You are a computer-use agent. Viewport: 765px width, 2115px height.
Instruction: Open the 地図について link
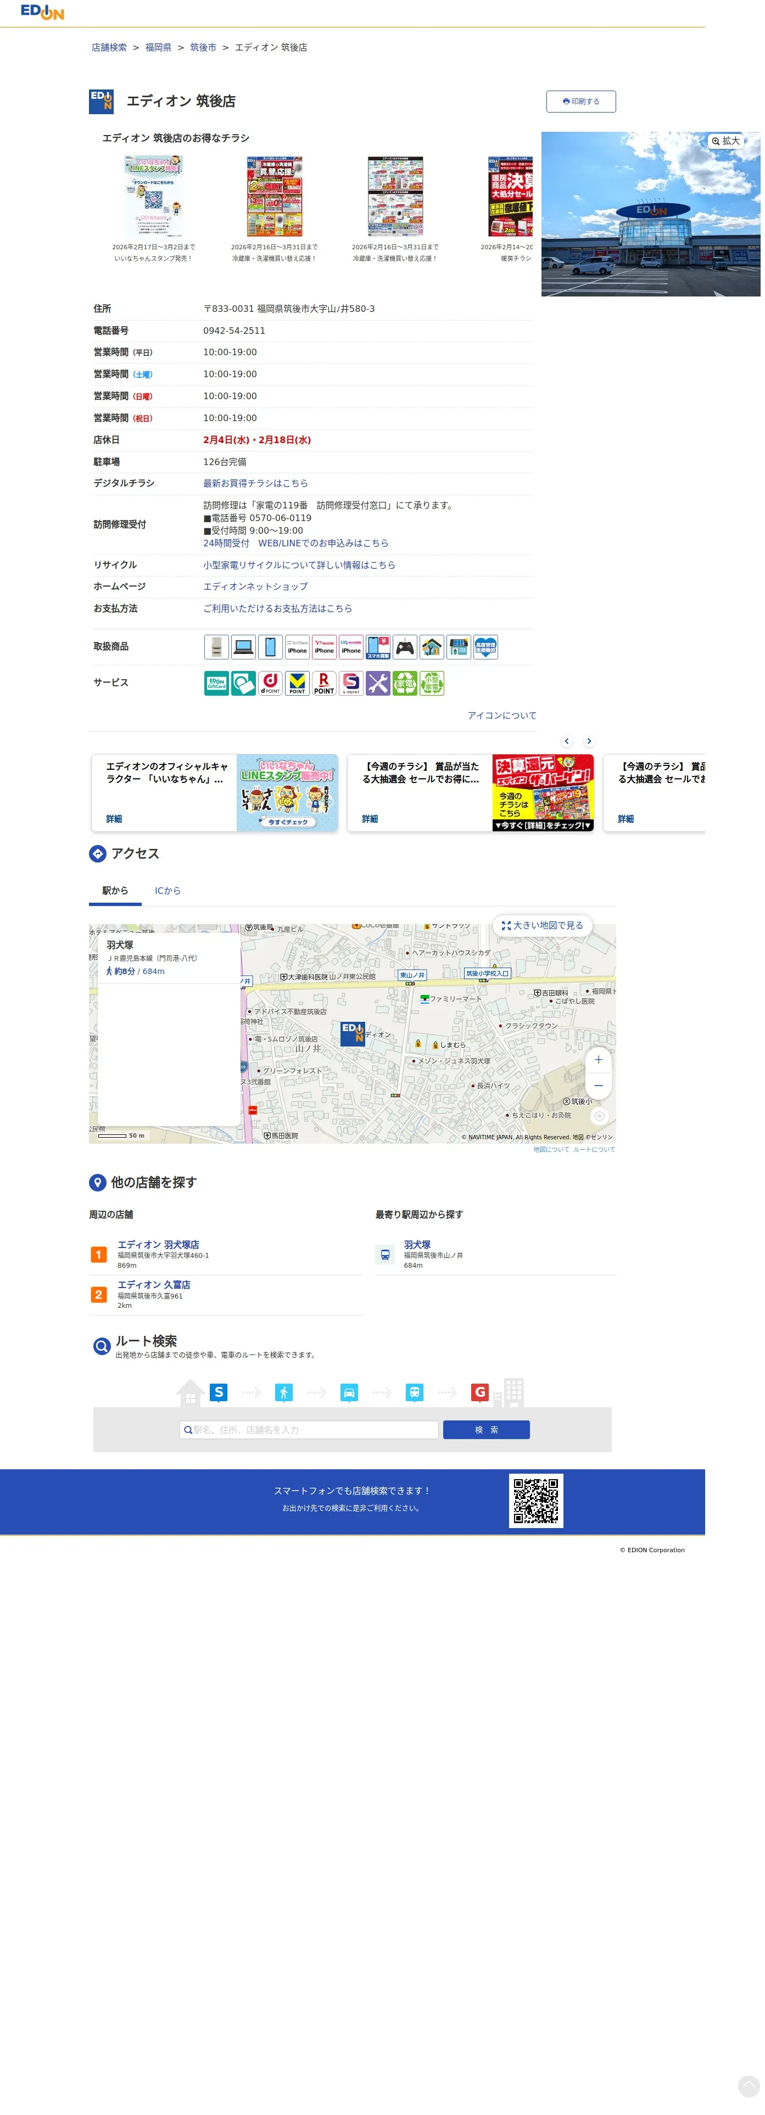(551, 1150)
